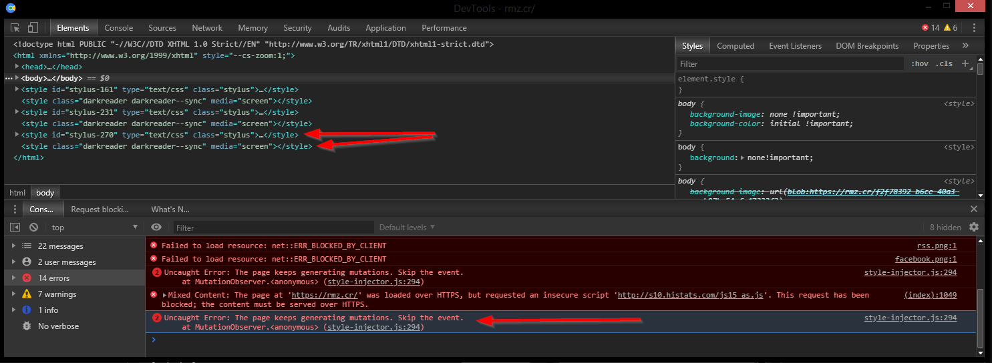Viewport: 992px width, 363px height.
Task: Select the html breadcrumb
Action: point(17,192)
